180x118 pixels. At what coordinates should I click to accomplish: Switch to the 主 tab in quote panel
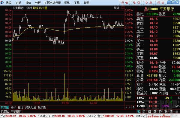point(177,111)
